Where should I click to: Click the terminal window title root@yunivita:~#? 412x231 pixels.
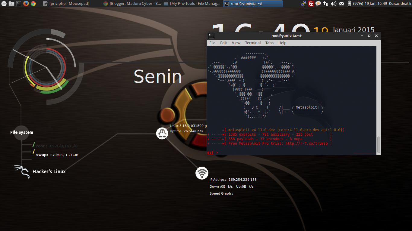[x=287, y=35]
